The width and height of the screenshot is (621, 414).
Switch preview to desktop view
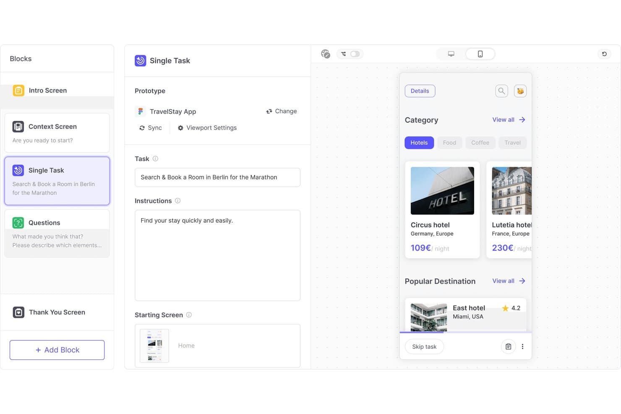click(x=451, y=54)
